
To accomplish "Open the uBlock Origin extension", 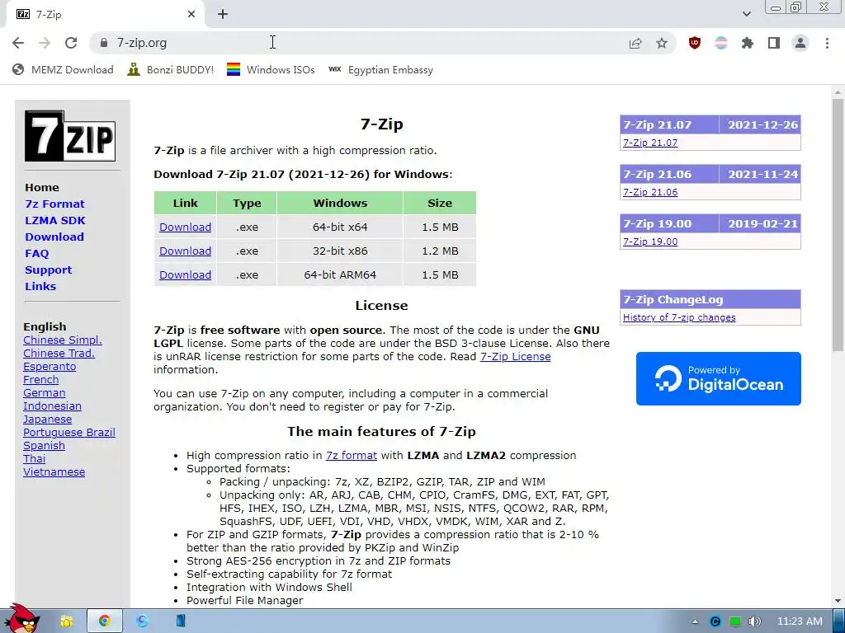I will click(x=695, y=43).
